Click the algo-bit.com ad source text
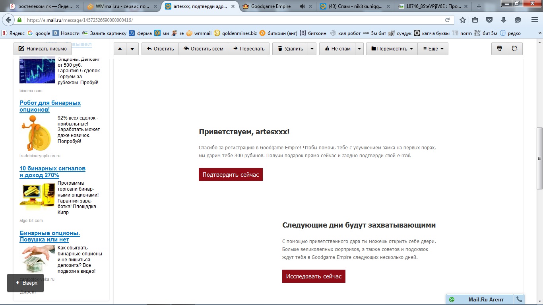The width and height of the screenshot is (543, 305). pyautogui.click(x=31, y=220)
